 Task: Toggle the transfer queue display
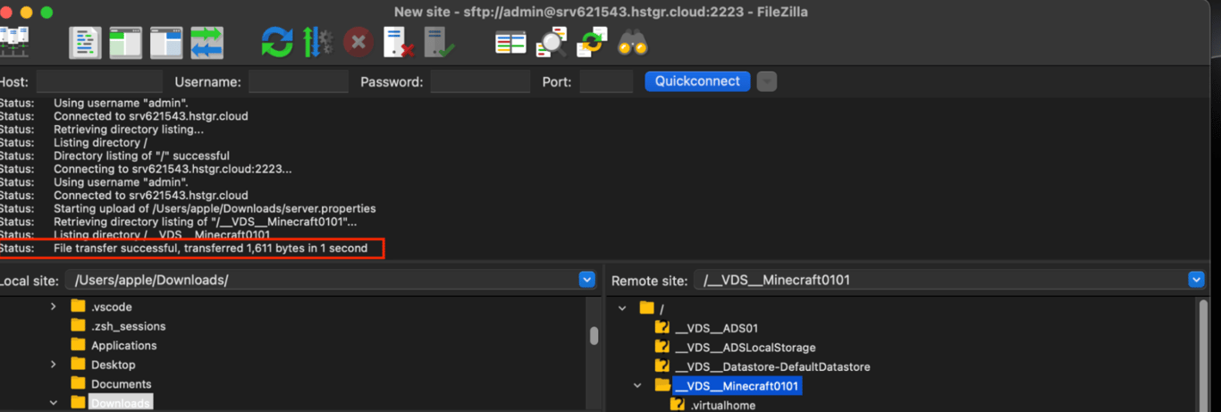pos(206,42)
